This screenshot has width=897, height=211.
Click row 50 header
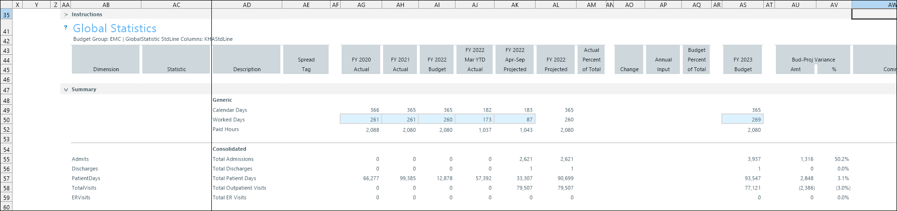6,120
